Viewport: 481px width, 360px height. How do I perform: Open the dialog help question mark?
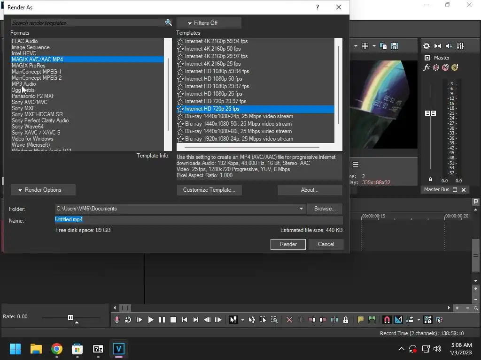(x=318, y=7)
